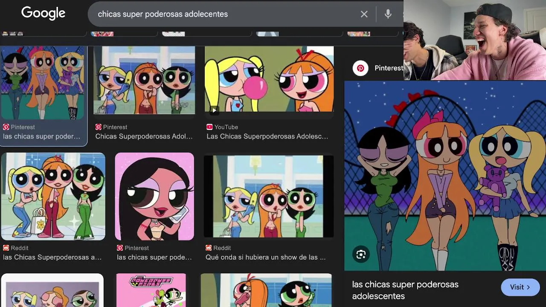
Task: Click Reddit icon above 'Qué onda si hubiera'
Action: [209, 248]
